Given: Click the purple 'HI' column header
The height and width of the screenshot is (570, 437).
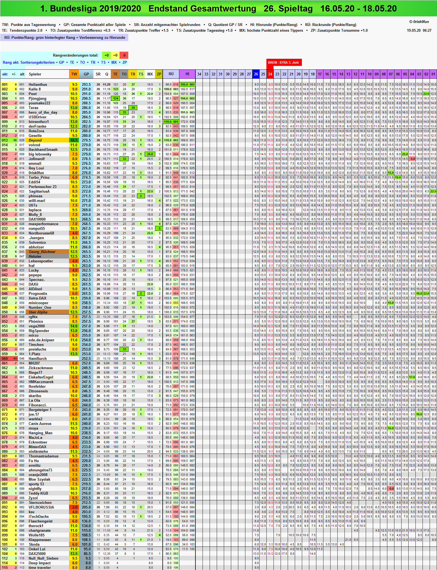Looking at the screenshot, I should [187, 74].
